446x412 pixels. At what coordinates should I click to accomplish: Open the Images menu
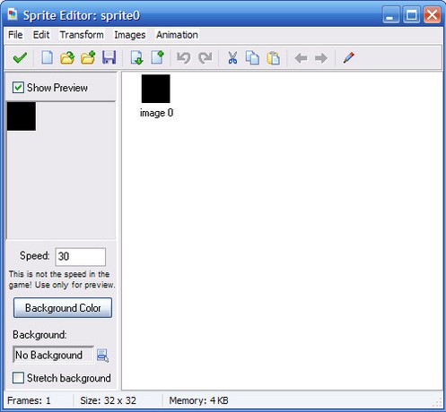coord(130,35)
